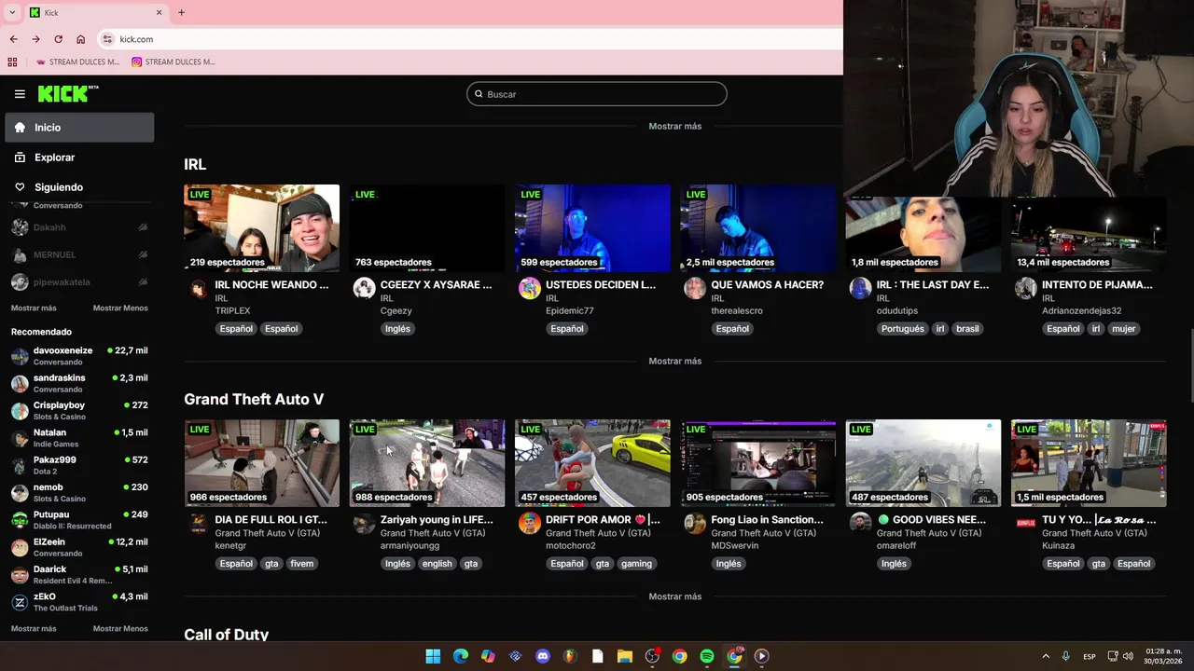
Task: Select the brasil tag under odudutips
Action: 967,329
